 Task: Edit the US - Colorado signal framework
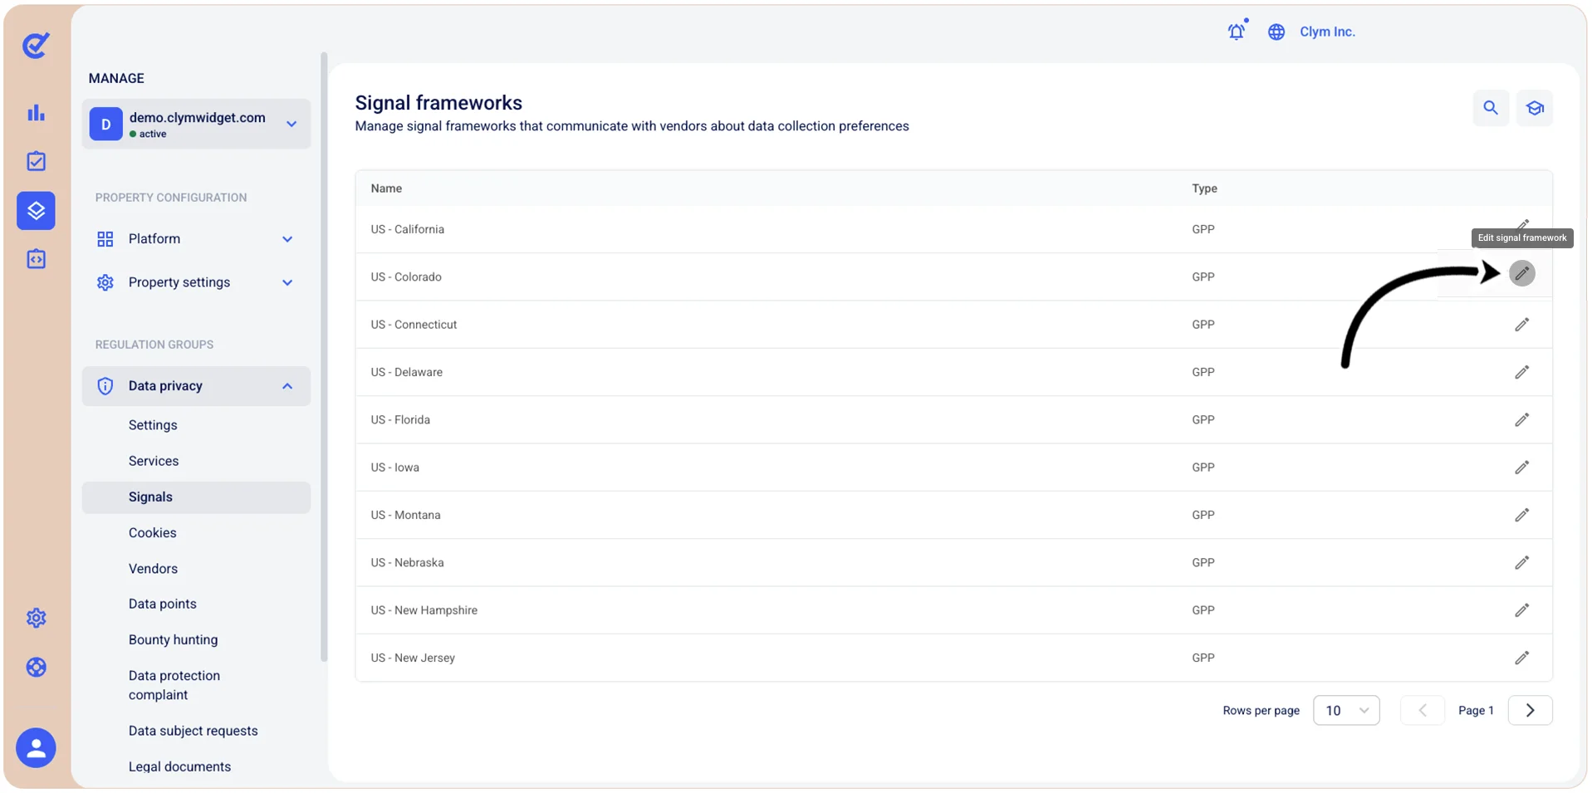tap(1521, 273)
